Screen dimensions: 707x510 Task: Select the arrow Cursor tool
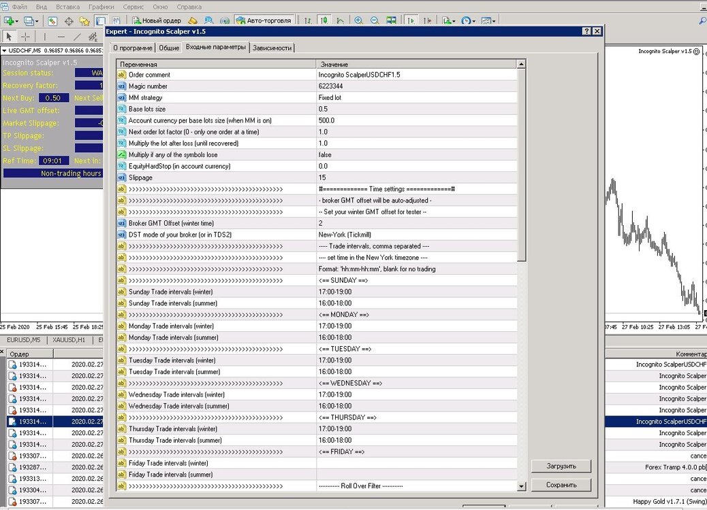click(9, 37)
